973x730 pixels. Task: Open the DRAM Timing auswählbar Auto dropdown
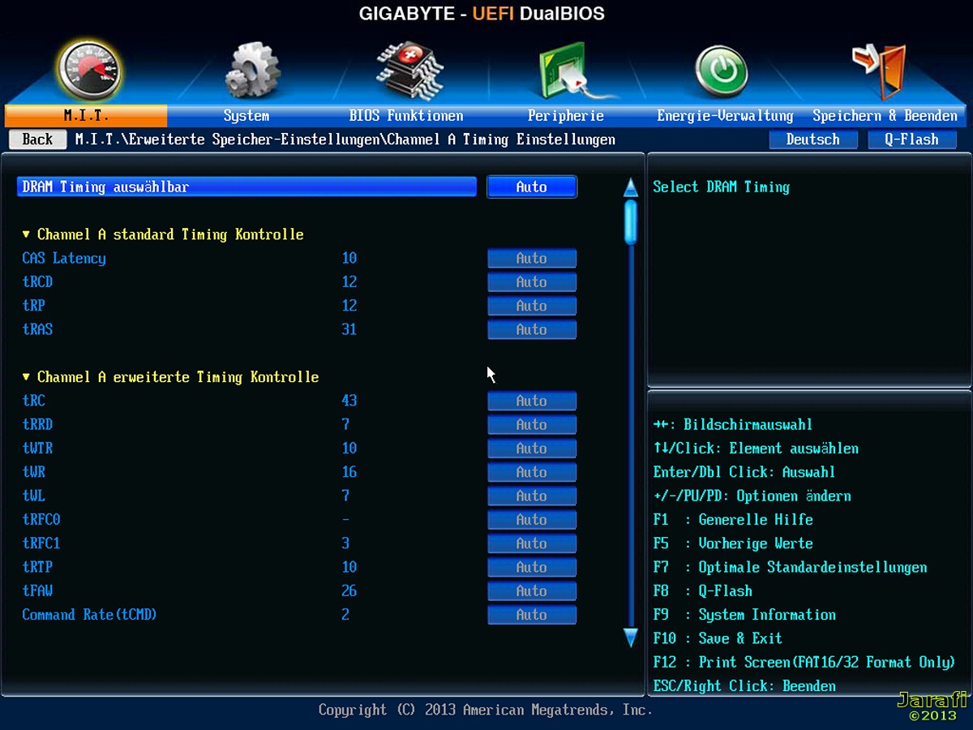tap(532, 187)
